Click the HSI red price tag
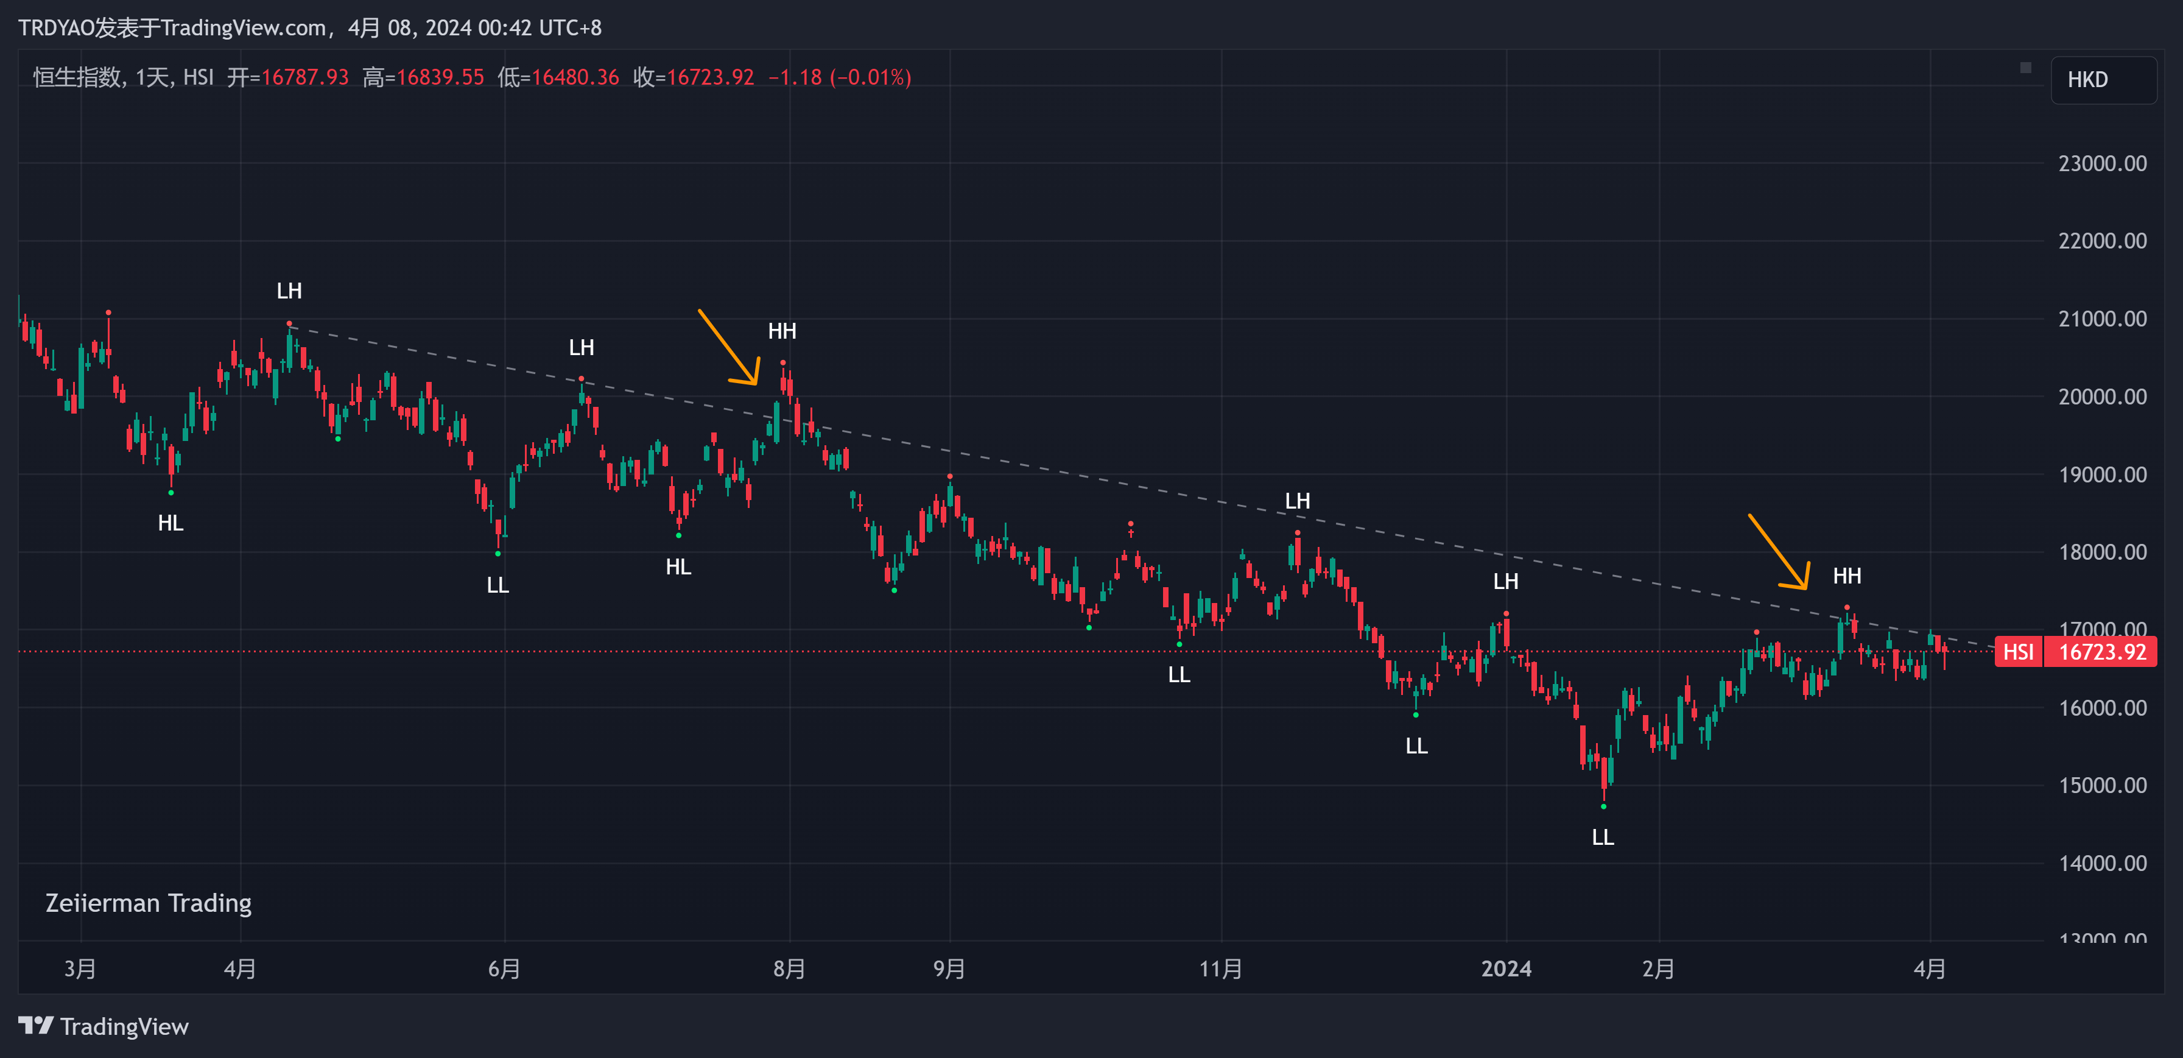This screenshot has width=2183, height=1058. (2018, 652)
